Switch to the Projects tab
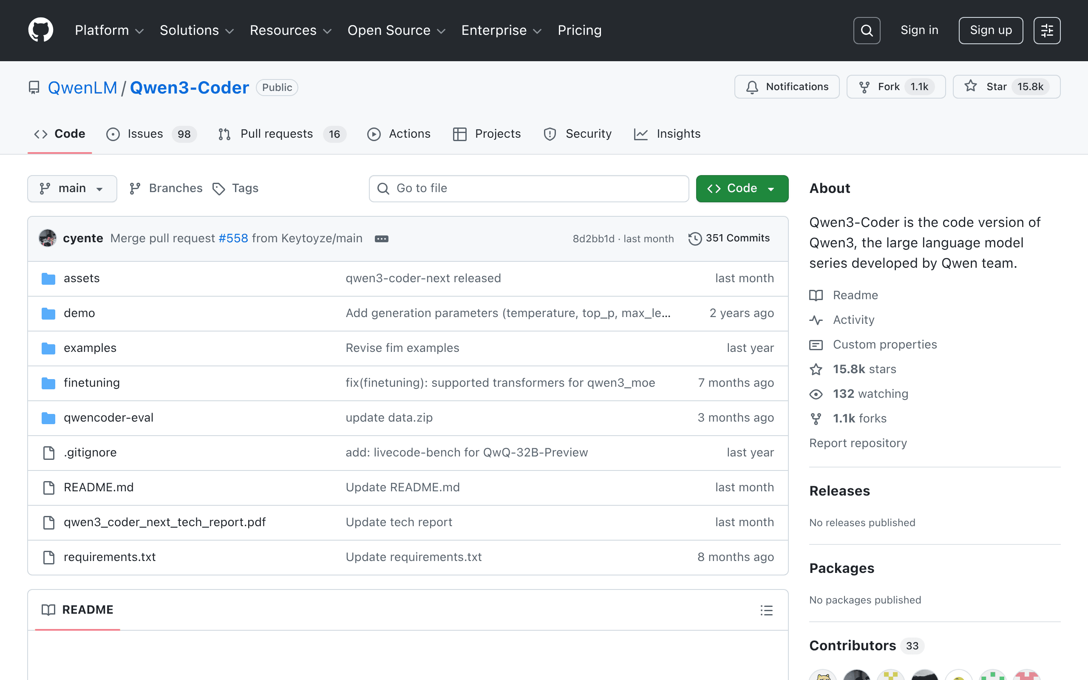Screen dimensions: 1088x680 pos(487,134)
